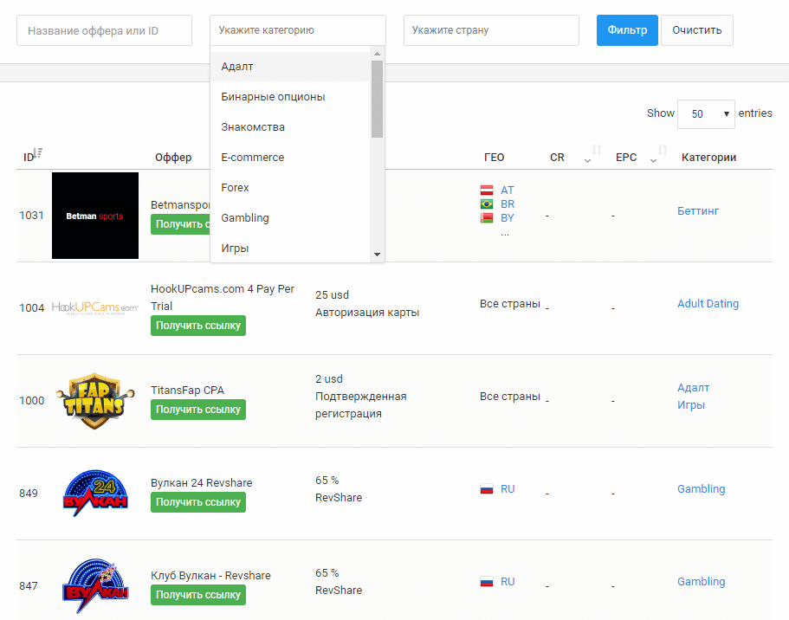
Task: Open Клуб Вулкан logo thumbnail
Action: [x=95, y=585]
